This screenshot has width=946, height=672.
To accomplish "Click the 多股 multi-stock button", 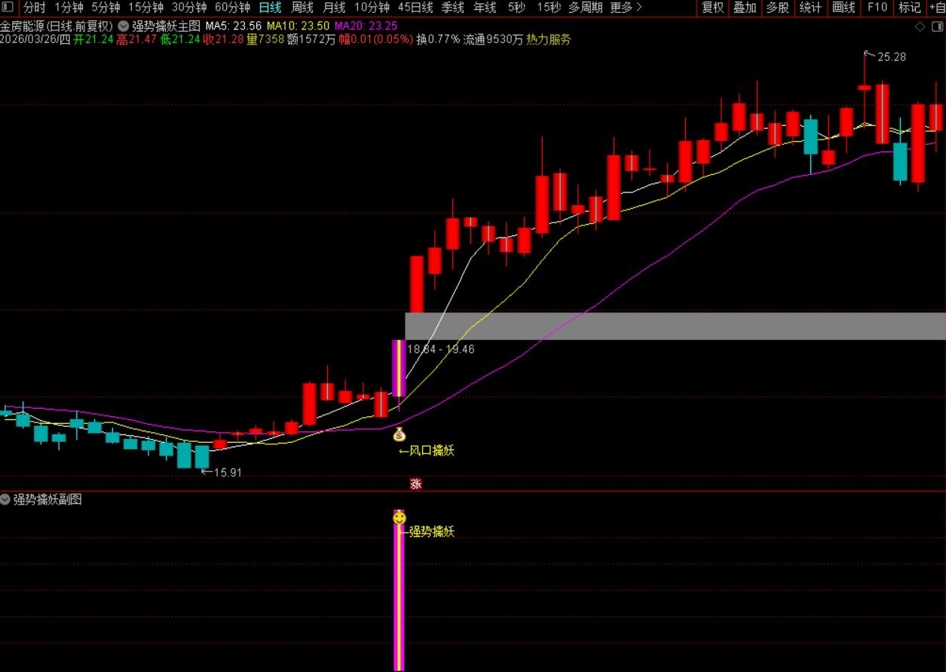I will click(x=777, y=8).
